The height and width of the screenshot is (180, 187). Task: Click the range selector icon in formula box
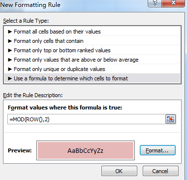170,119
